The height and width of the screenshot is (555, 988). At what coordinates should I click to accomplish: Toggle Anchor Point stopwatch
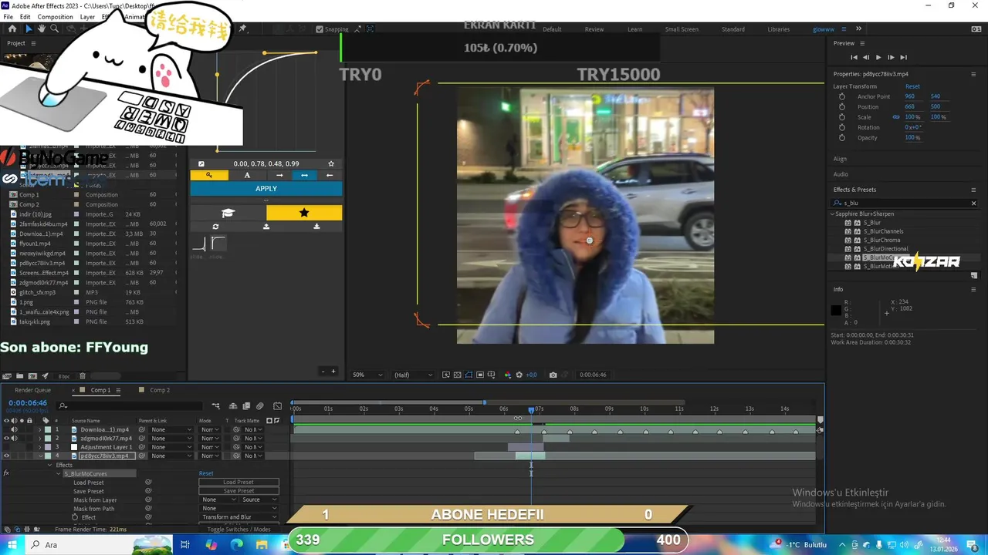841,96
